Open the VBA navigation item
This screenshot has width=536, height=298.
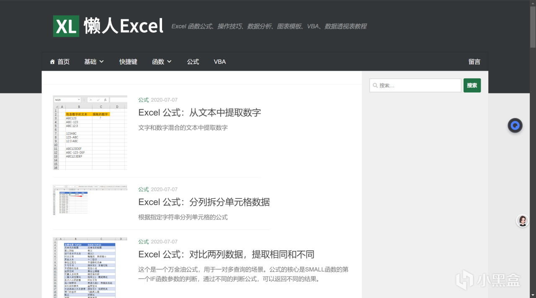[x=220, y=62]
